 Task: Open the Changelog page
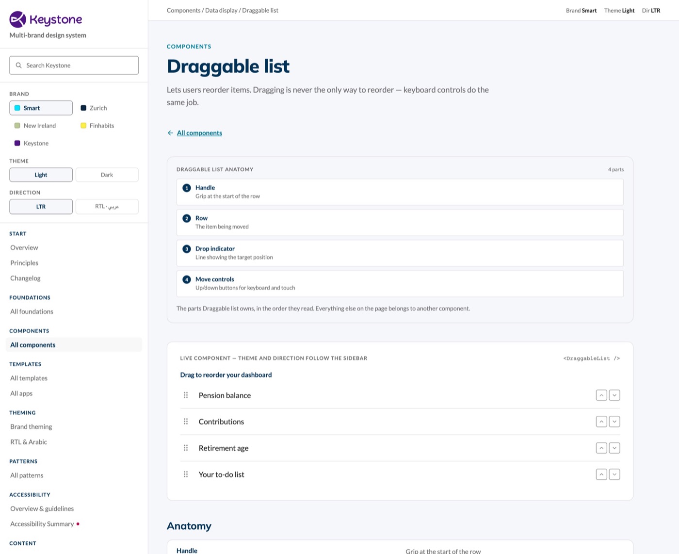[x=25, y=278]
